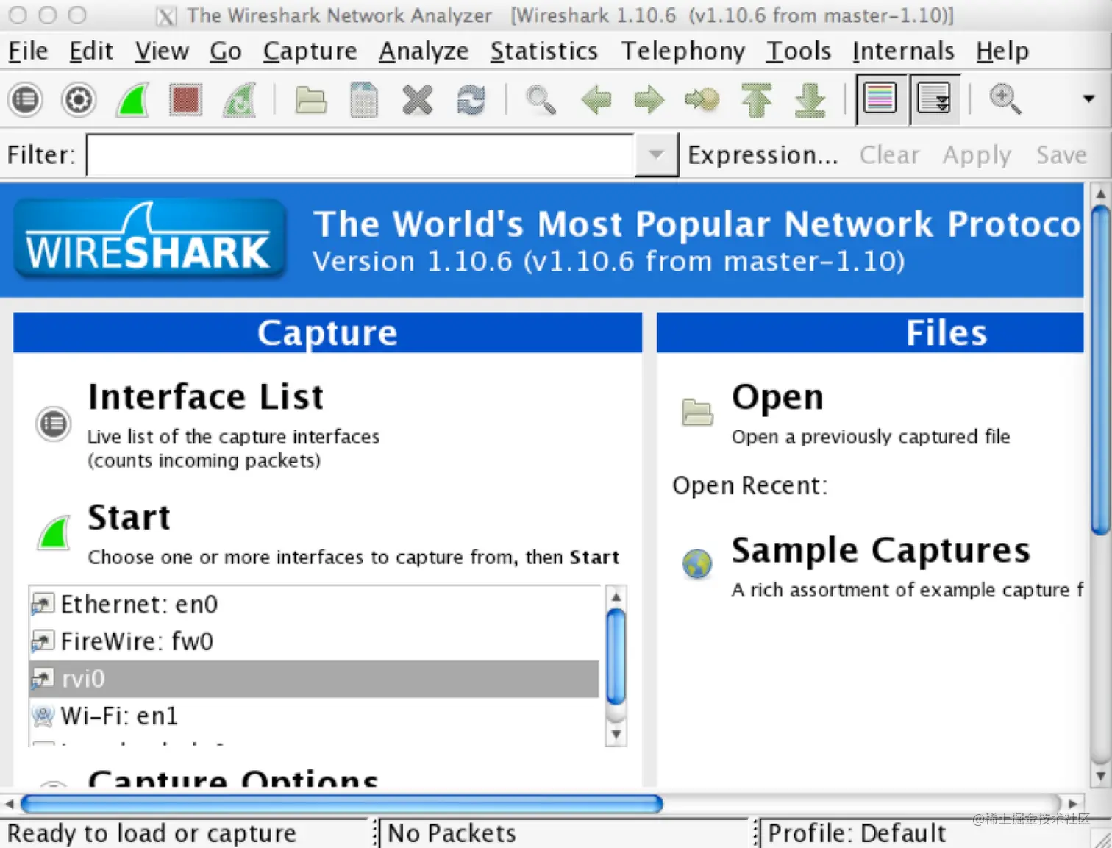Save this capture file toolbar icon
This screenshot has width=1112, height=848.
364,99
